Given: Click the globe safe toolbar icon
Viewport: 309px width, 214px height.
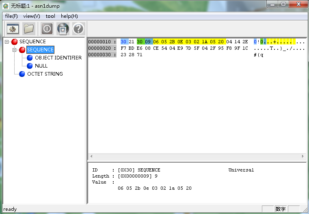Looking at the screenshot, I should (x=63, y=29).
